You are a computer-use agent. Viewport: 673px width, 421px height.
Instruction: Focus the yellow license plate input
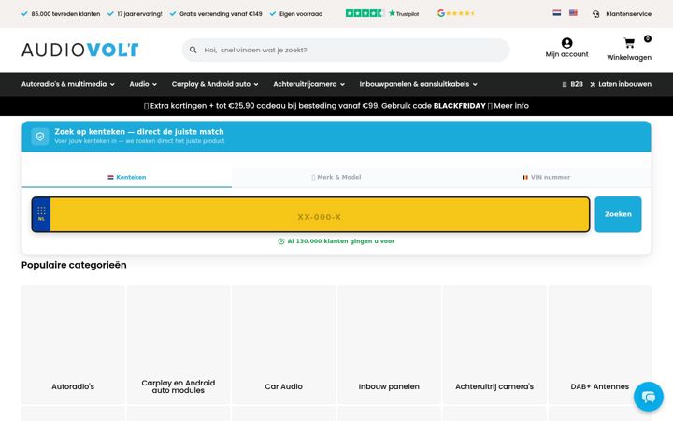point(320,214)
